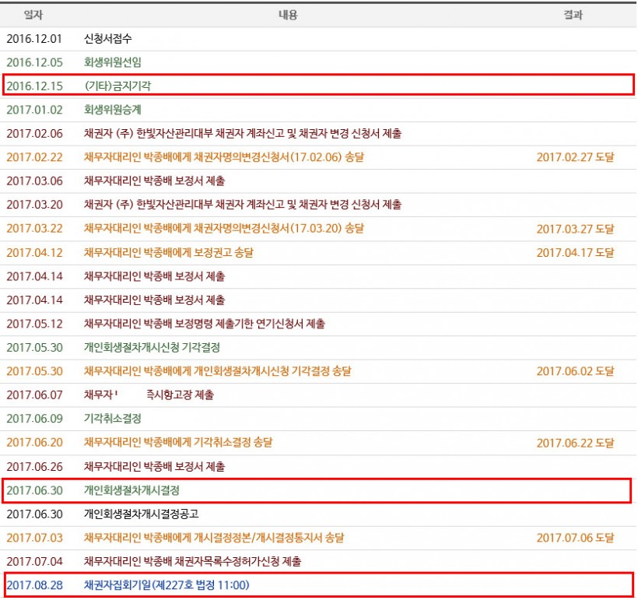638x600 pixels.
Task: Select the date 2017.06.26
Action: (34, 466)
